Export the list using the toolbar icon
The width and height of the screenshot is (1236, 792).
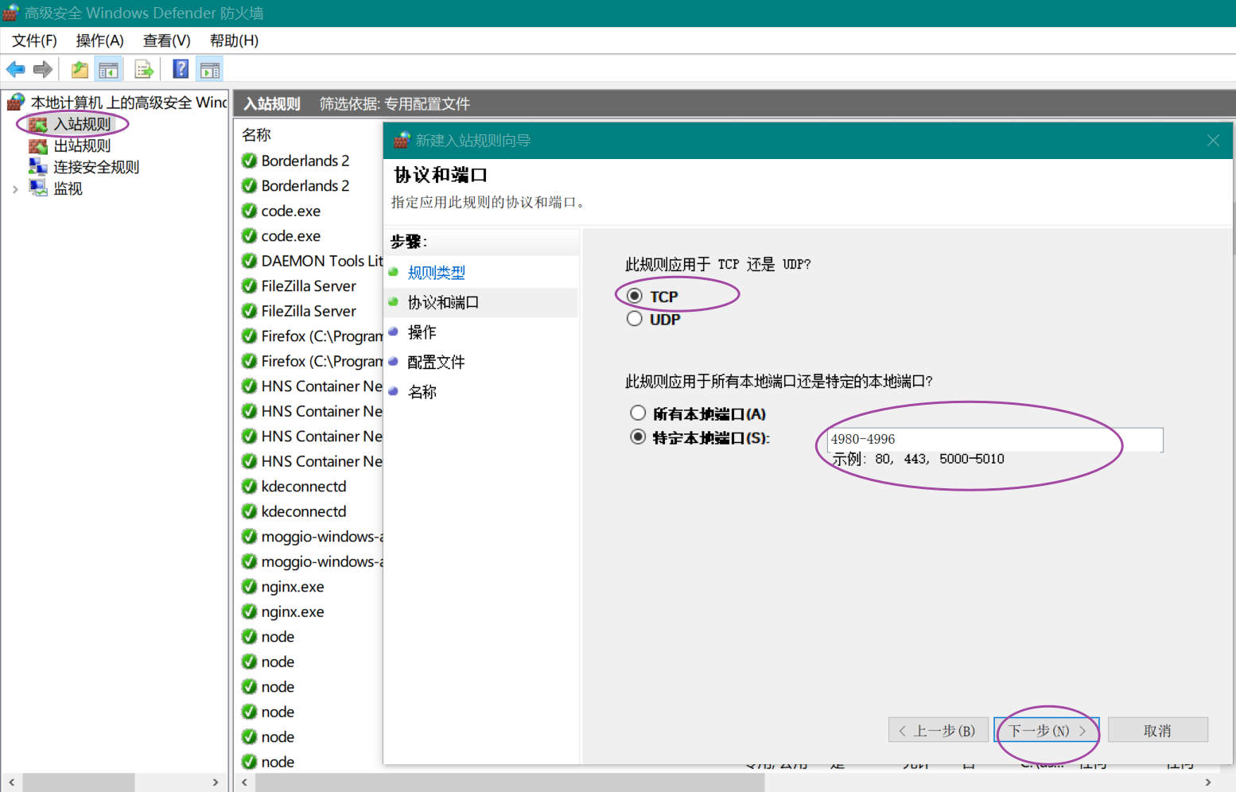[x=144, y=70]
